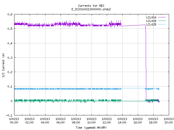Click the LCL41A legend label
The width and height of the screenshot is (174, 130).
point(151,17)
